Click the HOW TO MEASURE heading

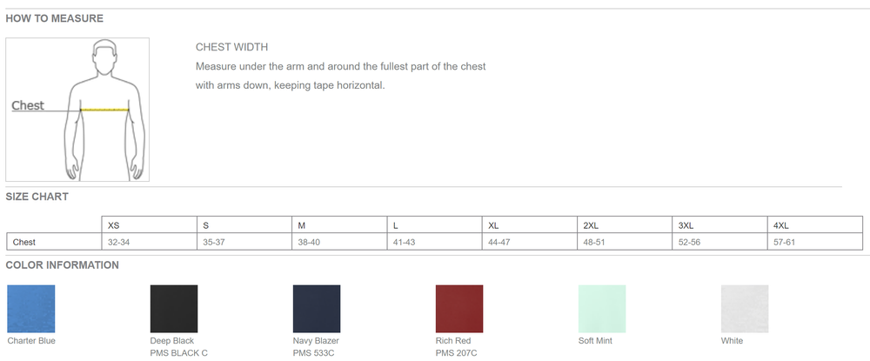pos(54,18)
